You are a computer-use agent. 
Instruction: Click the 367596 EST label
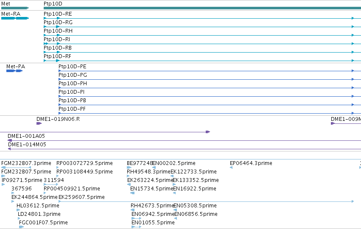[21, 189]
